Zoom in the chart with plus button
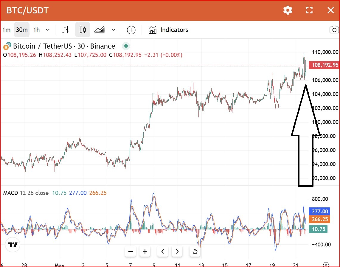 tap(145, 252)
